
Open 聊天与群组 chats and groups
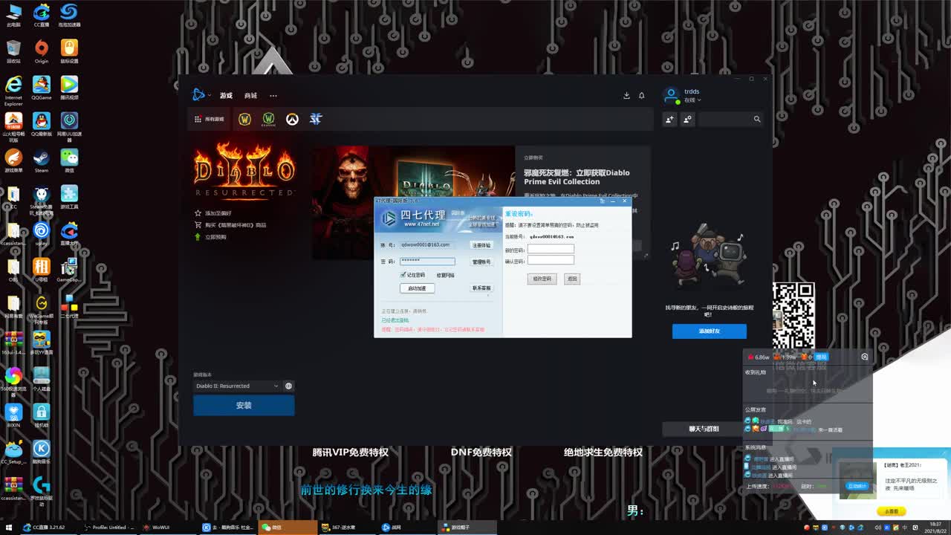point(704,429)
